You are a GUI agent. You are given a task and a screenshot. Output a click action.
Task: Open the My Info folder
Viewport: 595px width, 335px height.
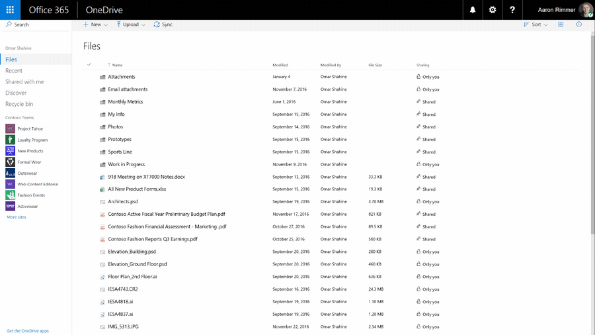(116, 115)
